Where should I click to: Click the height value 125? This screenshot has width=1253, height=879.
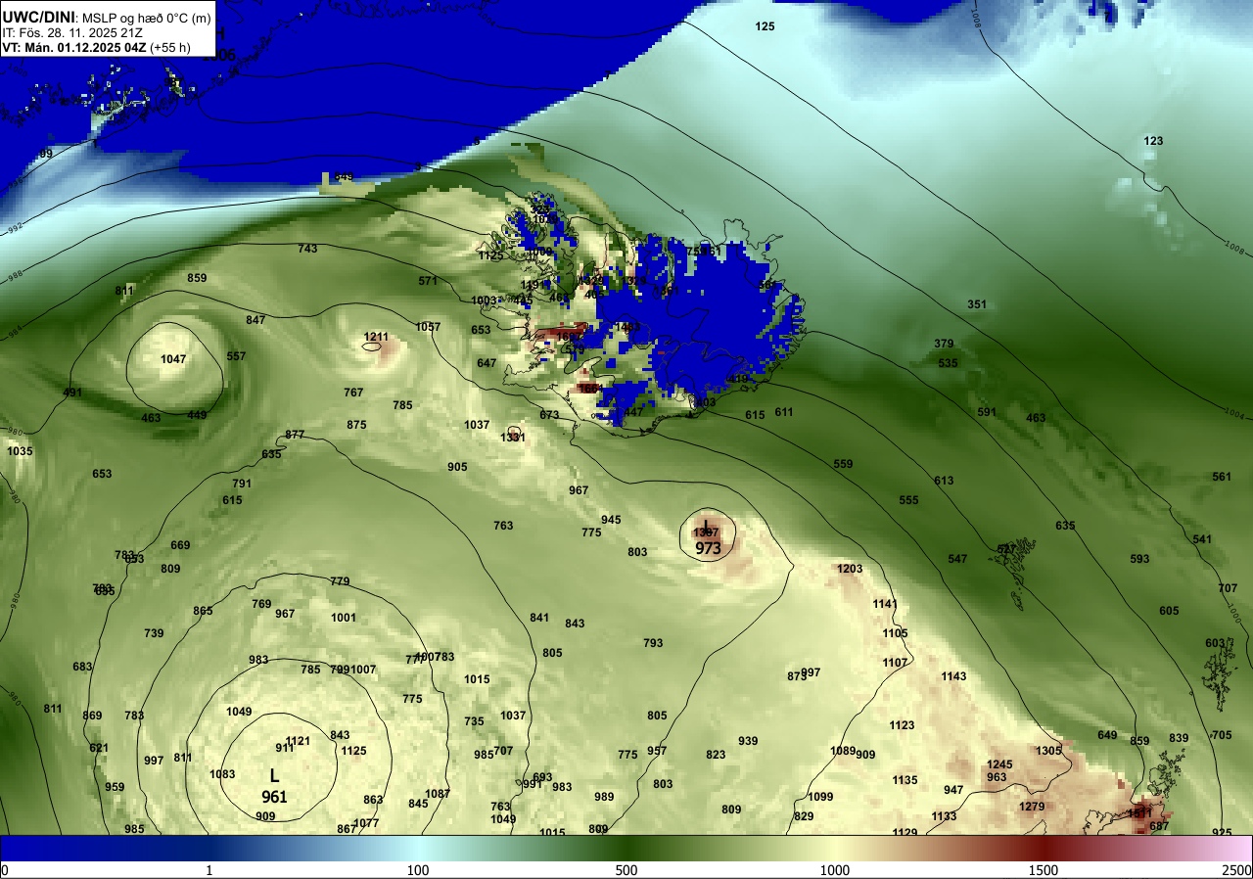[x=766, y=26]
